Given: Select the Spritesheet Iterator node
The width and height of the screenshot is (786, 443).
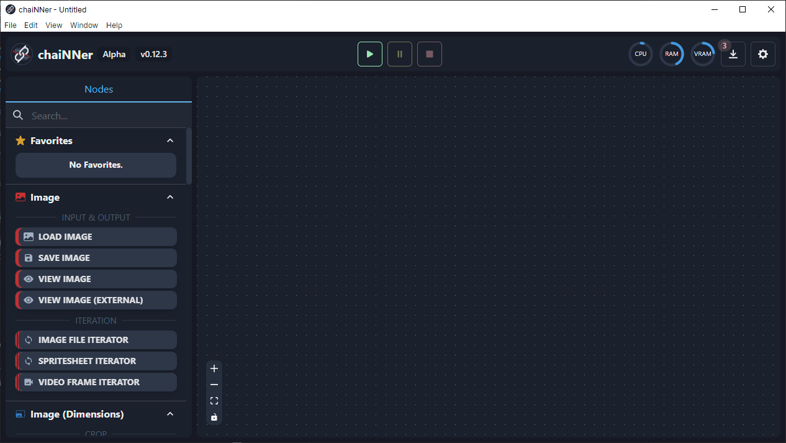Looking at the screenshot, I should [96, 361].
